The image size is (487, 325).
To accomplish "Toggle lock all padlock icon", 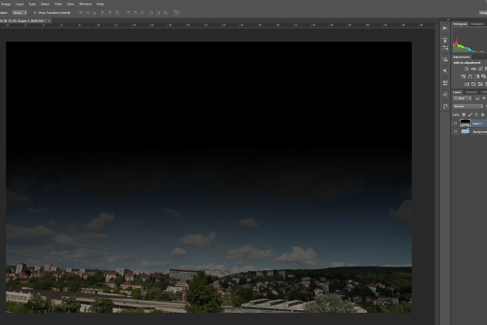I will pyautogui.click(x=483, y=115).
